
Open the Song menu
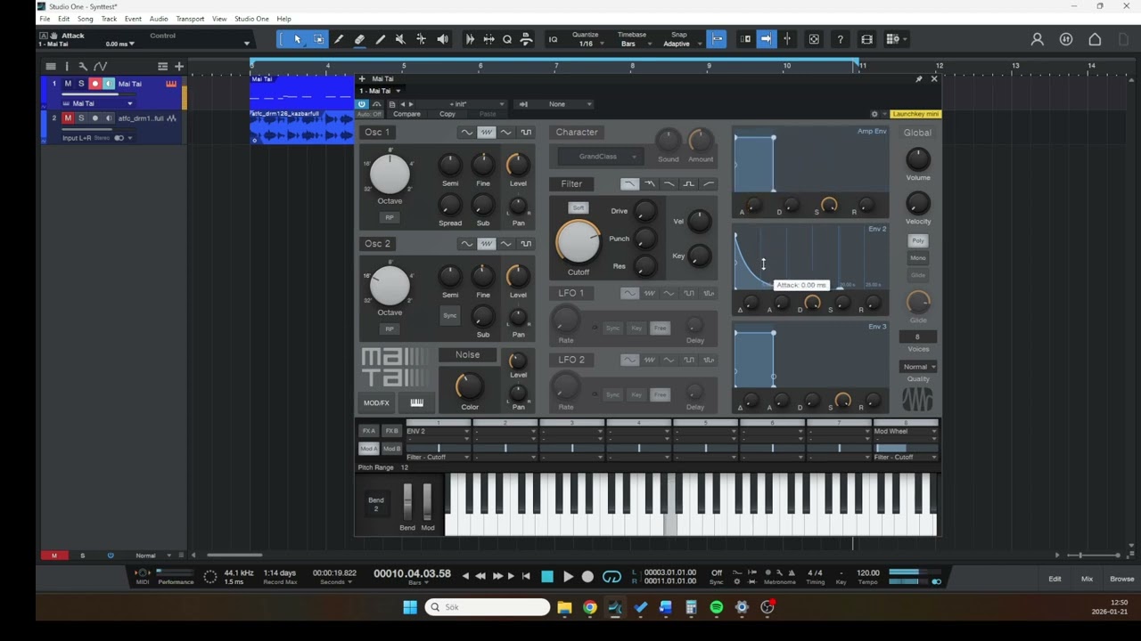click(x=85, y=19)
